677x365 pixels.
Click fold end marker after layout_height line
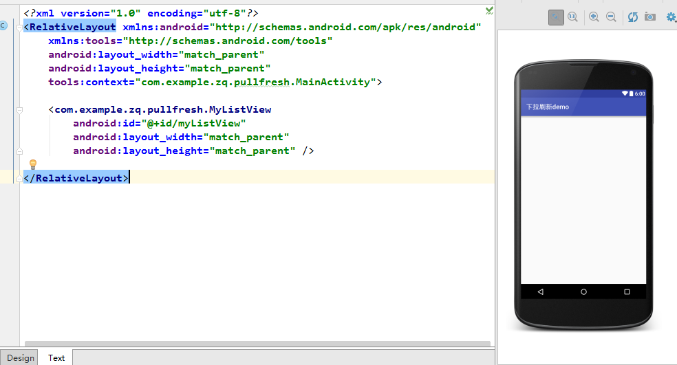click(x=19, y=151)
